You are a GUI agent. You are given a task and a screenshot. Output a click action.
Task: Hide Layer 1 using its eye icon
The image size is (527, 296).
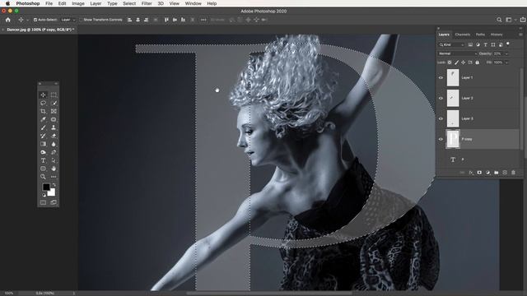[x=441, y=77]
